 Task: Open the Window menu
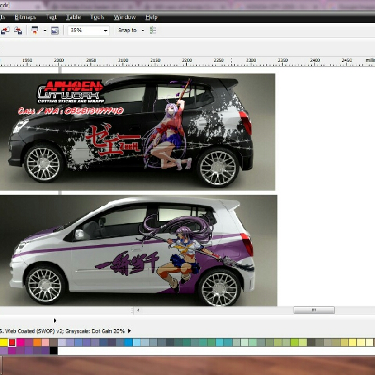pyautogui.click(x=124, y=18)
